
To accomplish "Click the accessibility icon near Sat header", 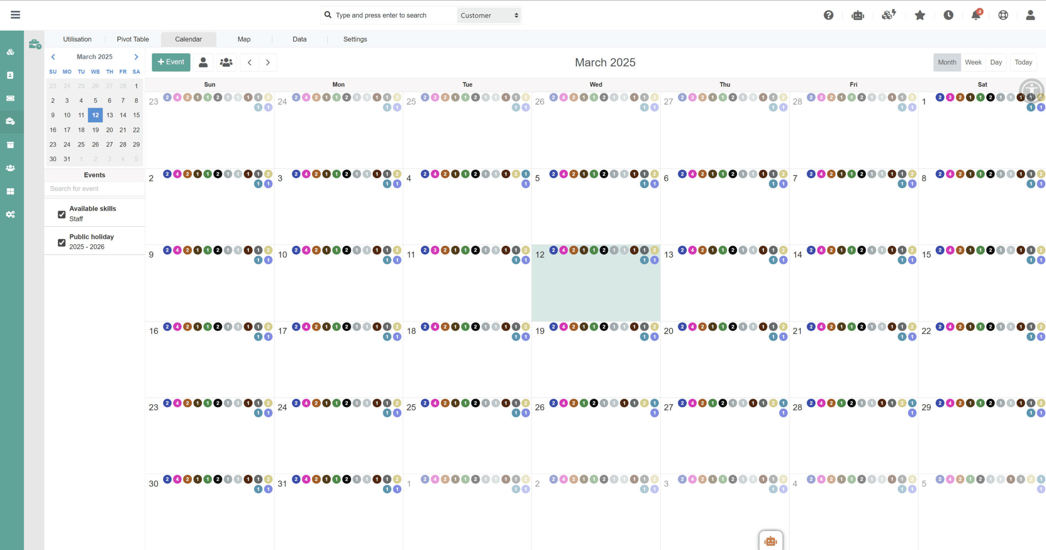I will pos(1031,91).
